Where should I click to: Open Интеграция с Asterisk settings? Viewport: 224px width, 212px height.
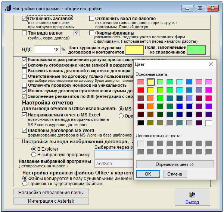(x=51, y=201)
